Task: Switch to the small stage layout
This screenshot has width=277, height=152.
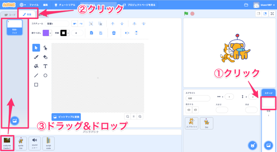Action: pyautogui.click(x=258, y=14)
